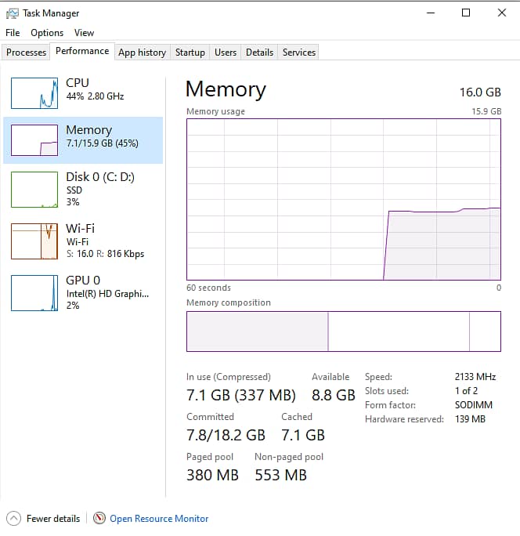Switch to the Processes tab

[x=26, y=53]
